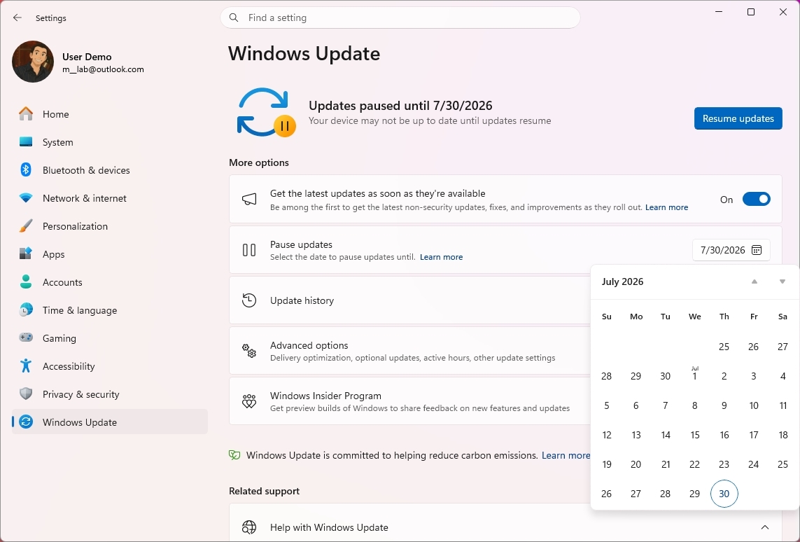Open System settings page
800x542 pixels.
coord(110,142)
